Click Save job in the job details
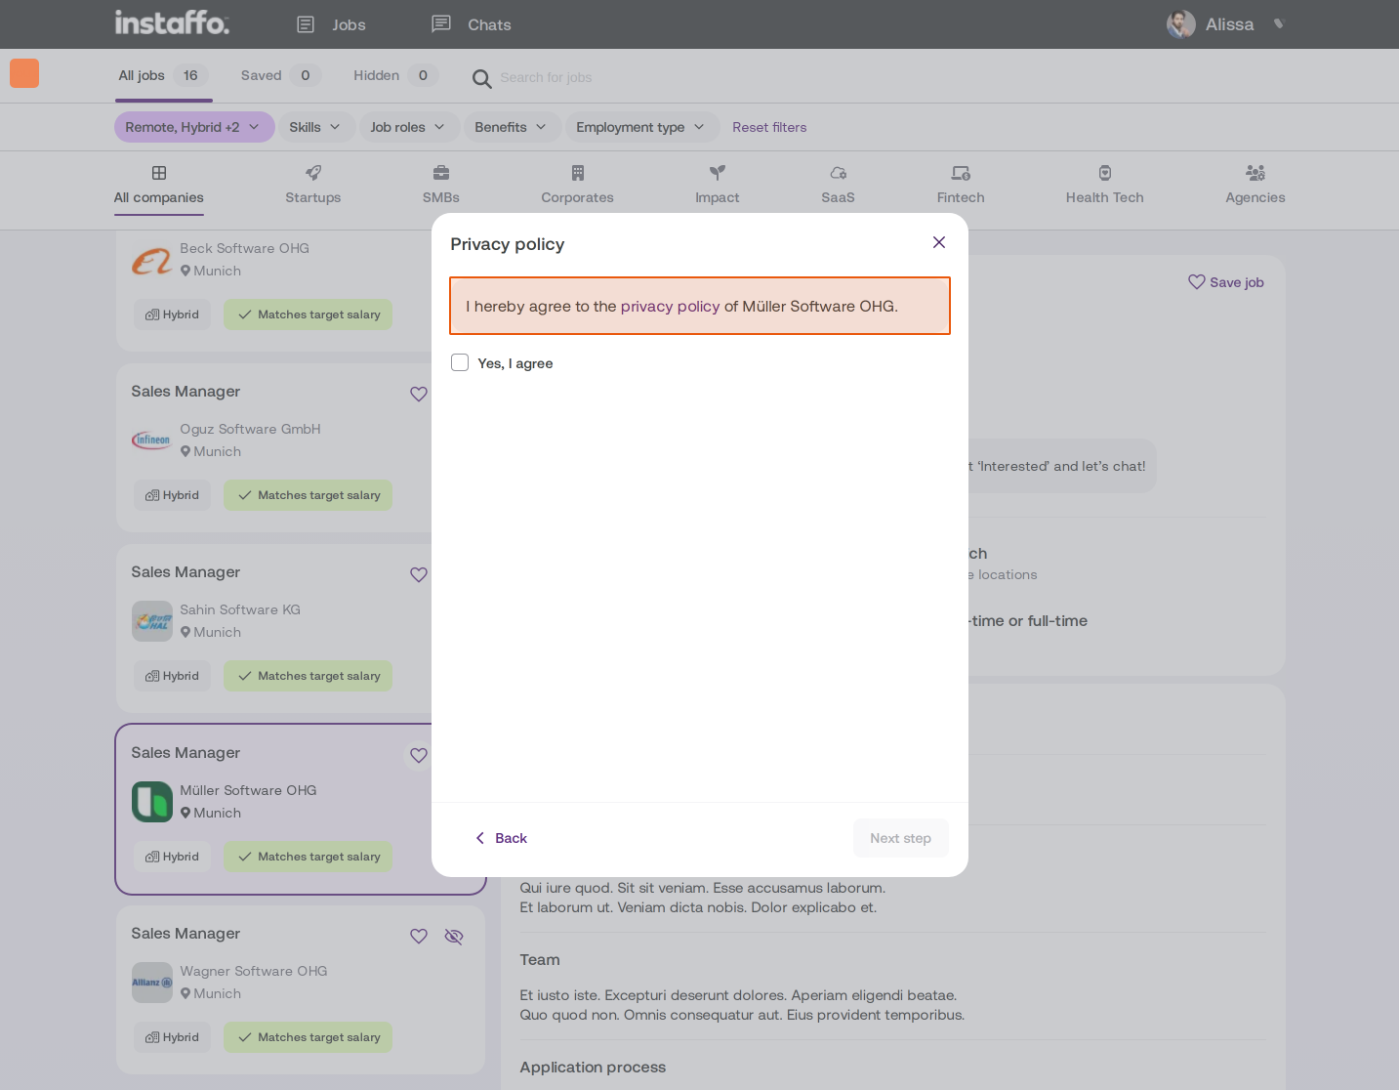 [1226, 282]
